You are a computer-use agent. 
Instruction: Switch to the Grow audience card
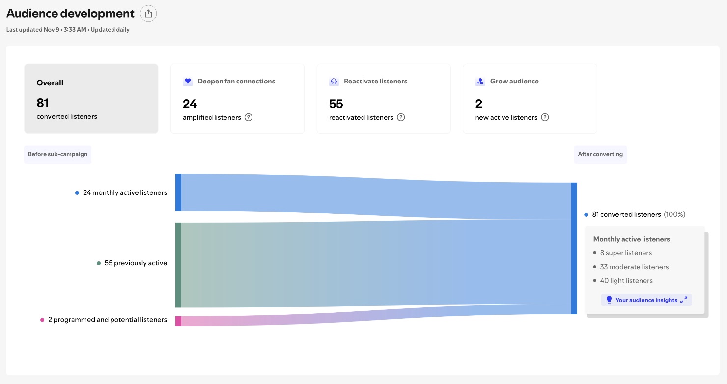coord(530,98)
